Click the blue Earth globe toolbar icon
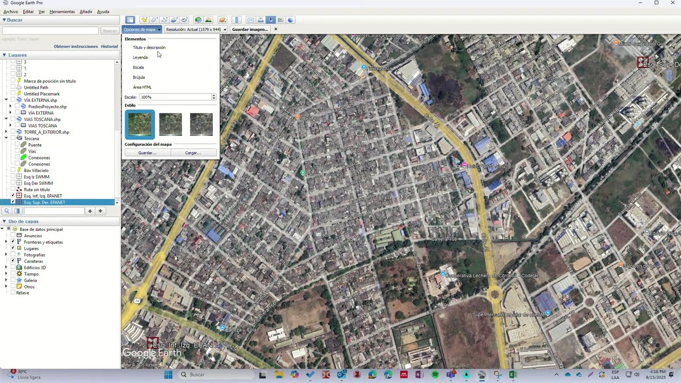This screenshot has width=681, height=383. [290, 20]
